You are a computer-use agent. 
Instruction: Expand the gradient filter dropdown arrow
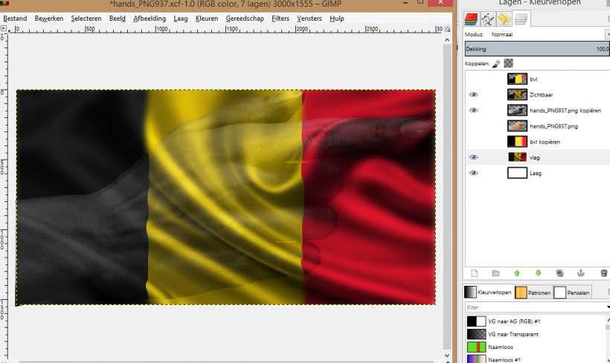pos(607,307)
